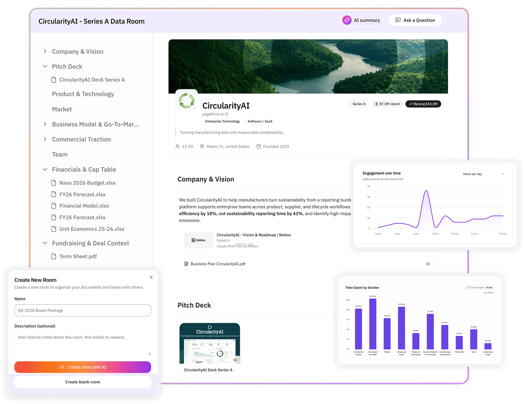
Task: Open Unit Economics 25-26.xlsx file
Action: 92,229
